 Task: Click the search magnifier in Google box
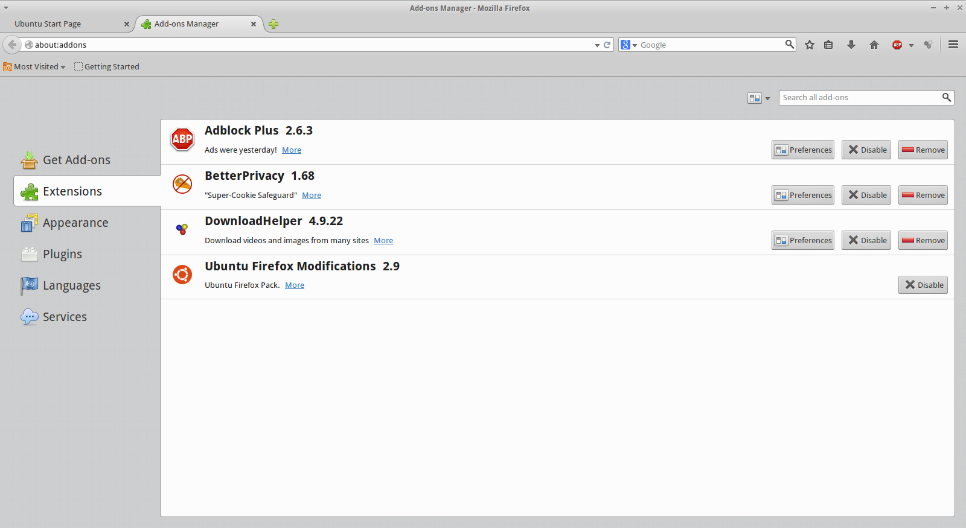789,44
